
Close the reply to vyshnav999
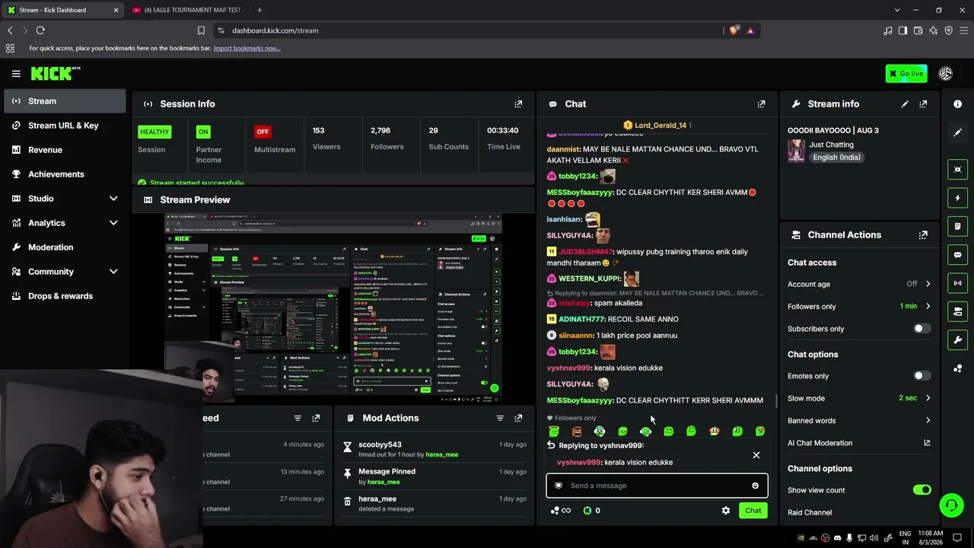coord(756,455)
